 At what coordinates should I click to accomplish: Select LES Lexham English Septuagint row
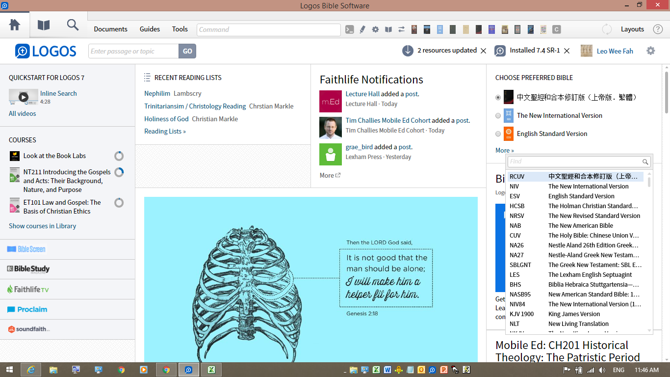(575, 274)
